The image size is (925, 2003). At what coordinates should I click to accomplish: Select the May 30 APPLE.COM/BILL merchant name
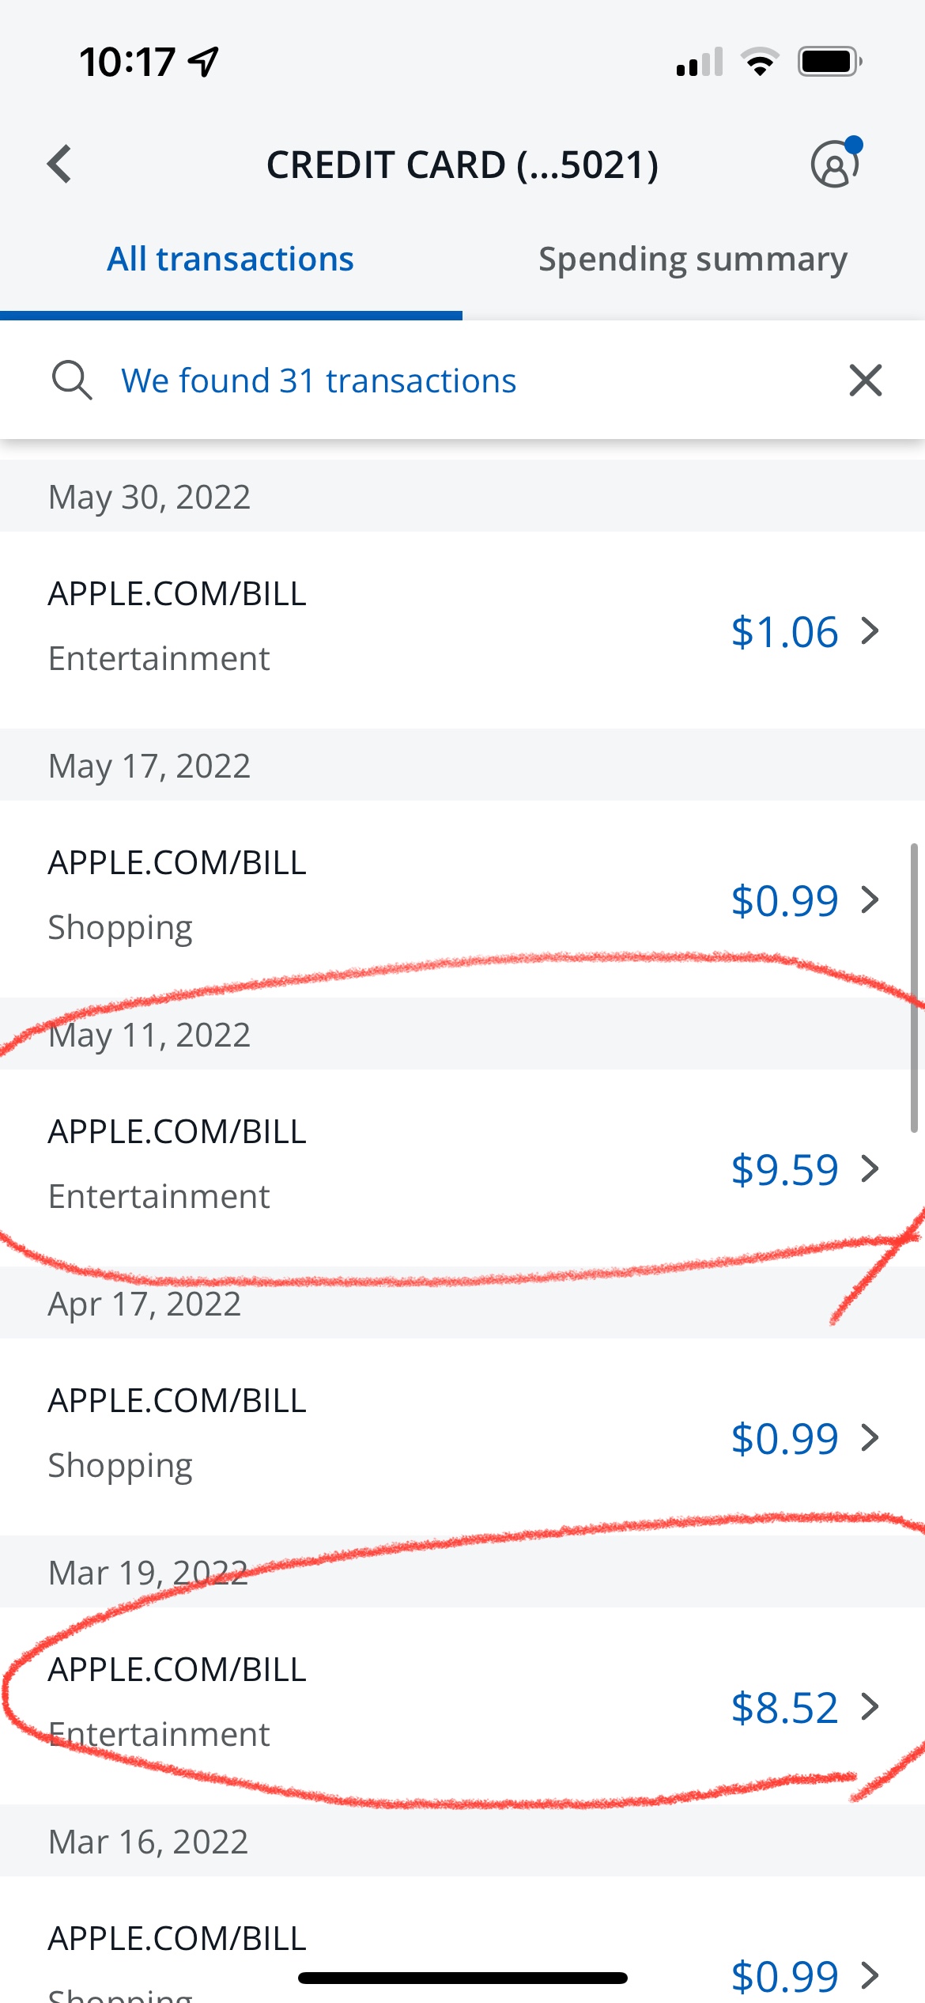tap(177, 594)
